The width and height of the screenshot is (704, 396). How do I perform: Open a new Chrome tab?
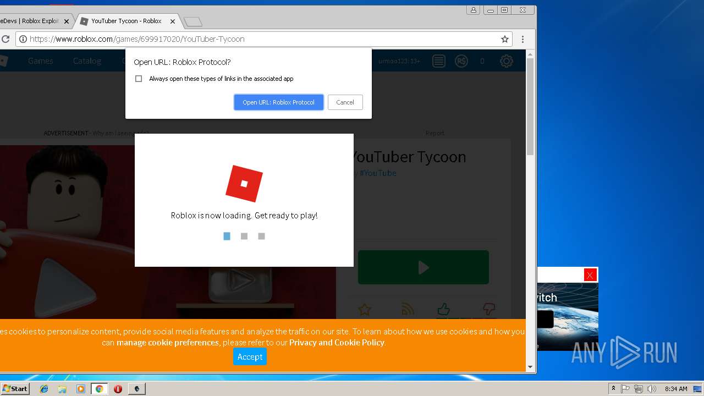pyautogui.click(x=193, y=21)
